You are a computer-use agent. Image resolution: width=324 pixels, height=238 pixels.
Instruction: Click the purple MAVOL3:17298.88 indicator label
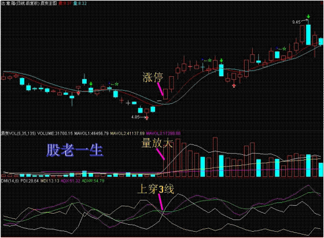(x=163, y=133)
